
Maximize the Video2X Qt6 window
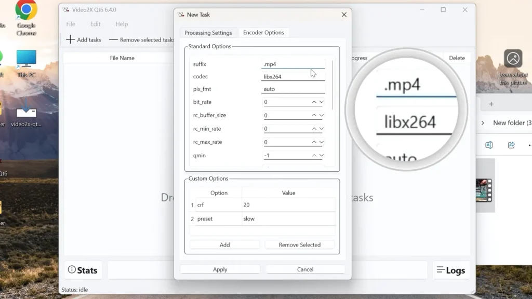tap(443, 10)
